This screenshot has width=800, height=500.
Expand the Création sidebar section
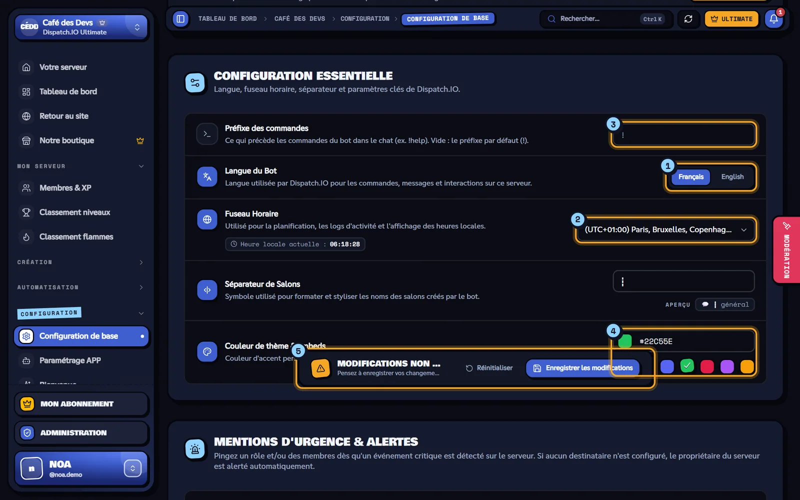coord(80,262)
